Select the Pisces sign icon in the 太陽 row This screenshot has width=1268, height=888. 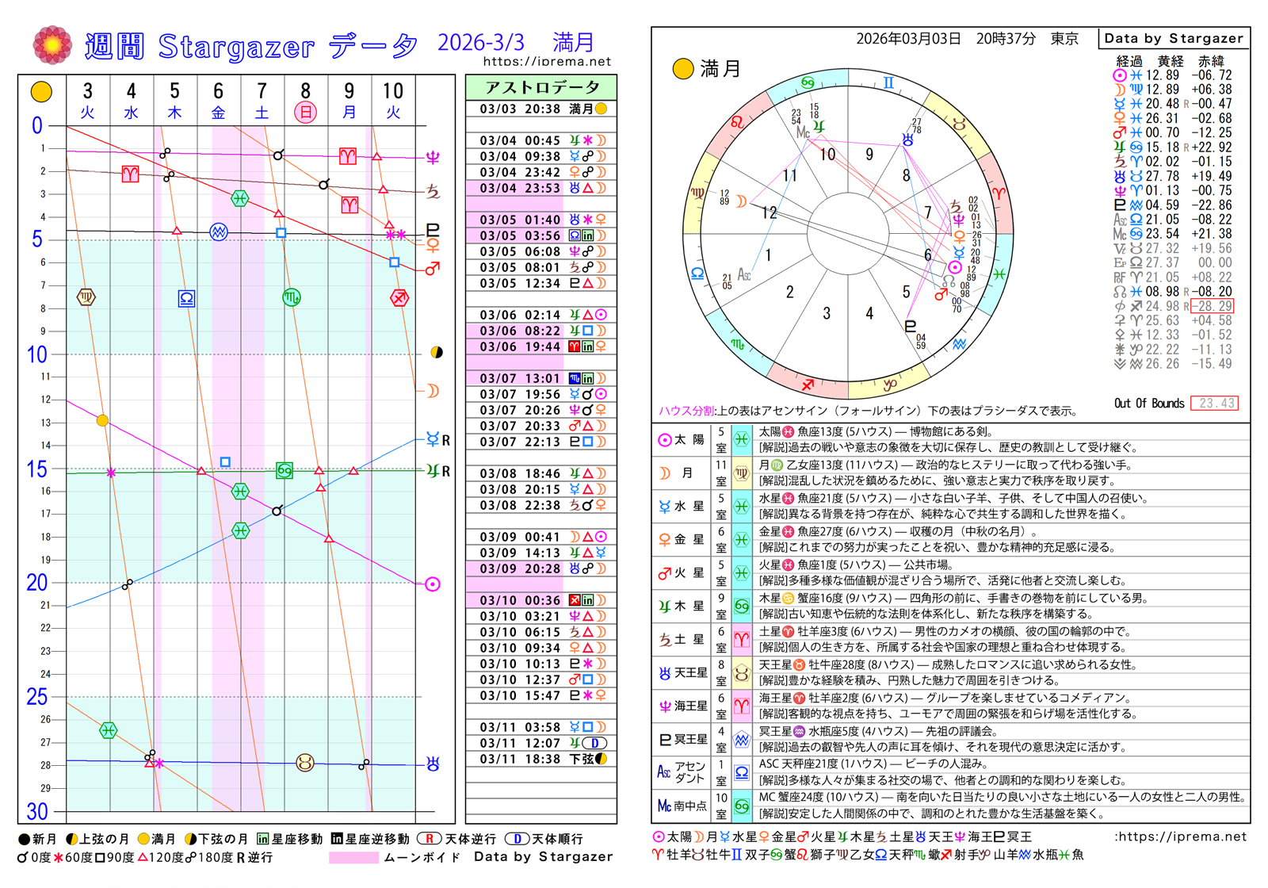742,439
